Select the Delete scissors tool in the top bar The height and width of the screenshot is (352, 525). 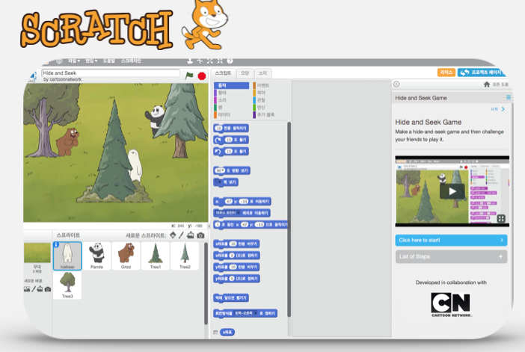200,61
